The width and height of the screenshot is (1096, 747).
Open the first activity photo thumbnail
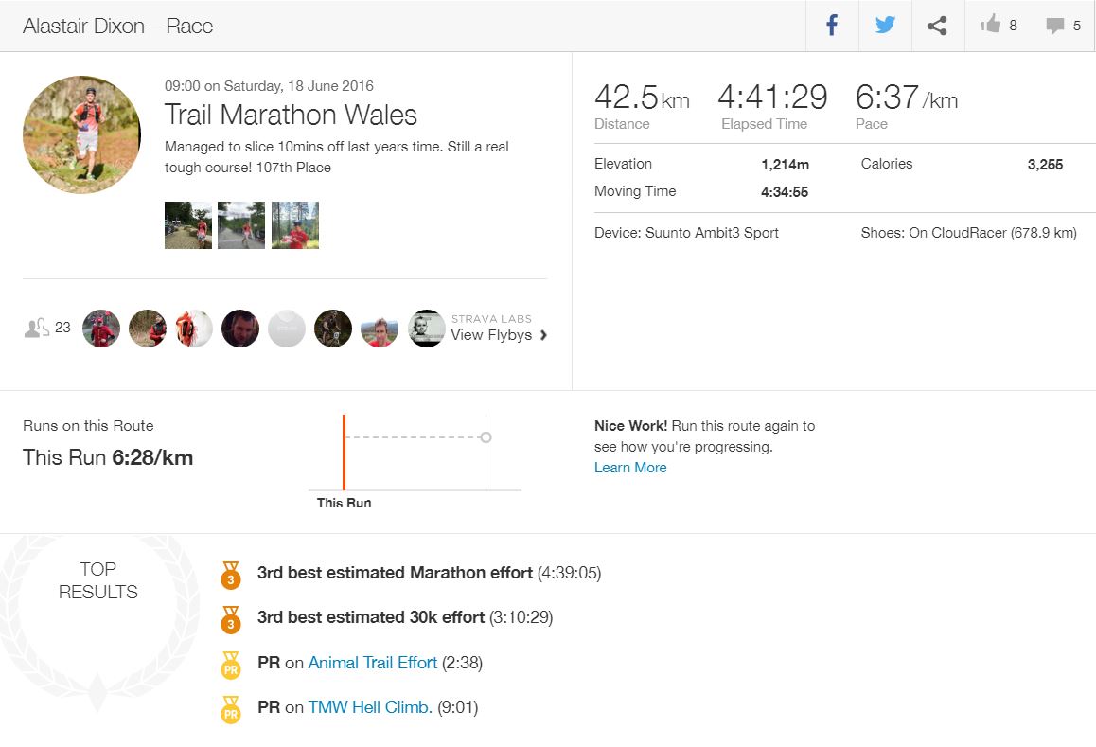click(188, 225)
